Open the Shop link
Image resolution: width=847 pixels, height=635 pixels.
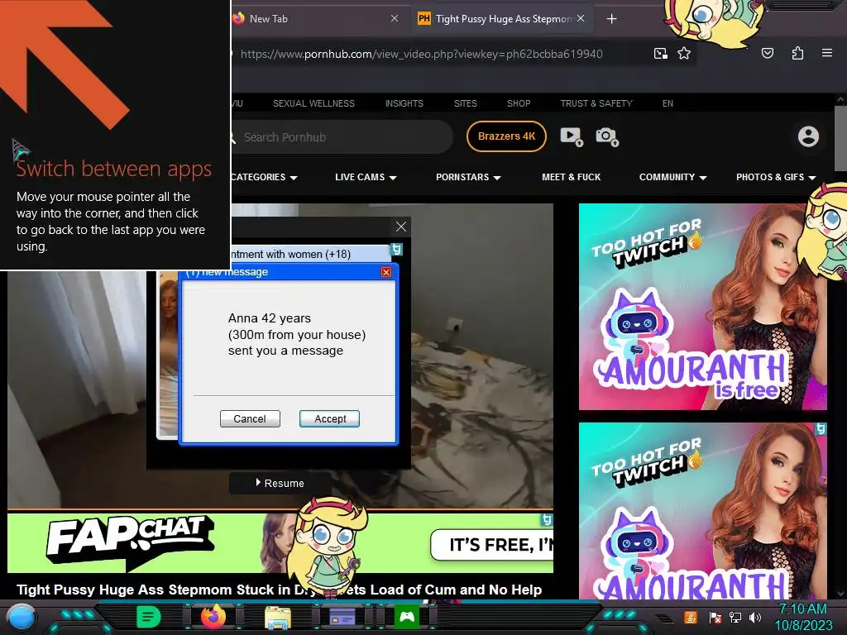(x=519, y=103)
